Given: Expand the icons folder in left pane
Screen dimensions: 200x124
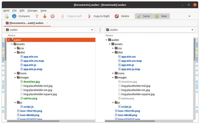Looking at the screenshot, I should 15,73.
